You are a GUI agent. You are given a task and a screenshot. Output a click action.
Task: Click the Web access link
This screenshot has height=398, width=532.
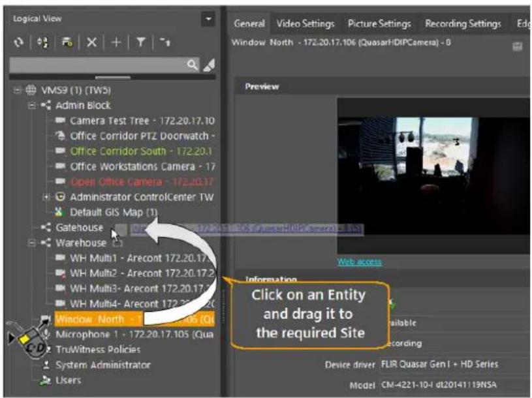359,262
